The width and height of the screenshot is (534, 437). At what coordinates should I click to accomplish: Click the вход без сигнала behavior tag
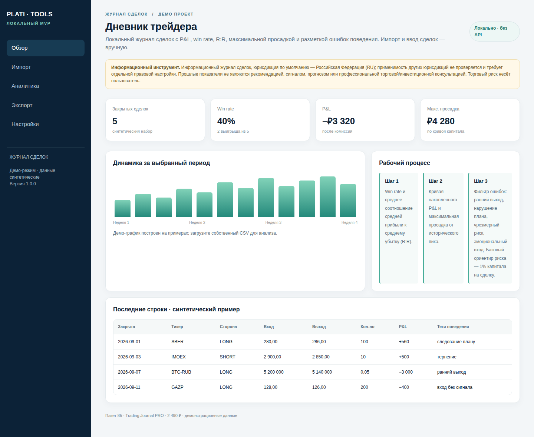455,387
